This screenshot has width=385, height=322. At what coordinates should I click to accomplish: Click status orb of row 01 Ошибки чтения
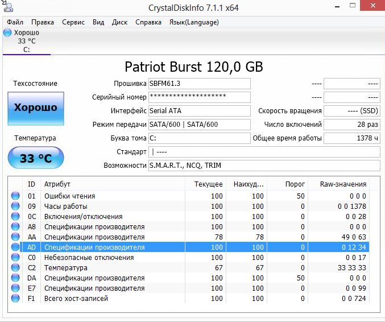15,196
